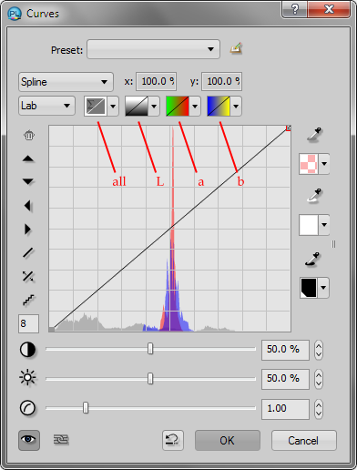Screen dimensions: 357x470
Task: Open the Preset dropdown
Action: [153, 49]
